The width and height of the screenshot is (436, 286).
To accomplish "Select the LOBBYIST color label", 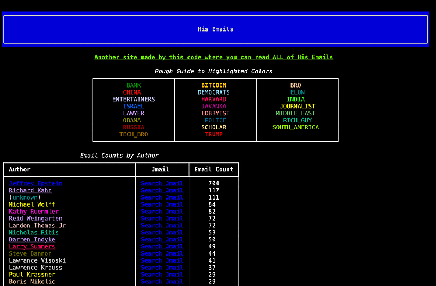I will click(x=215, y=113).
